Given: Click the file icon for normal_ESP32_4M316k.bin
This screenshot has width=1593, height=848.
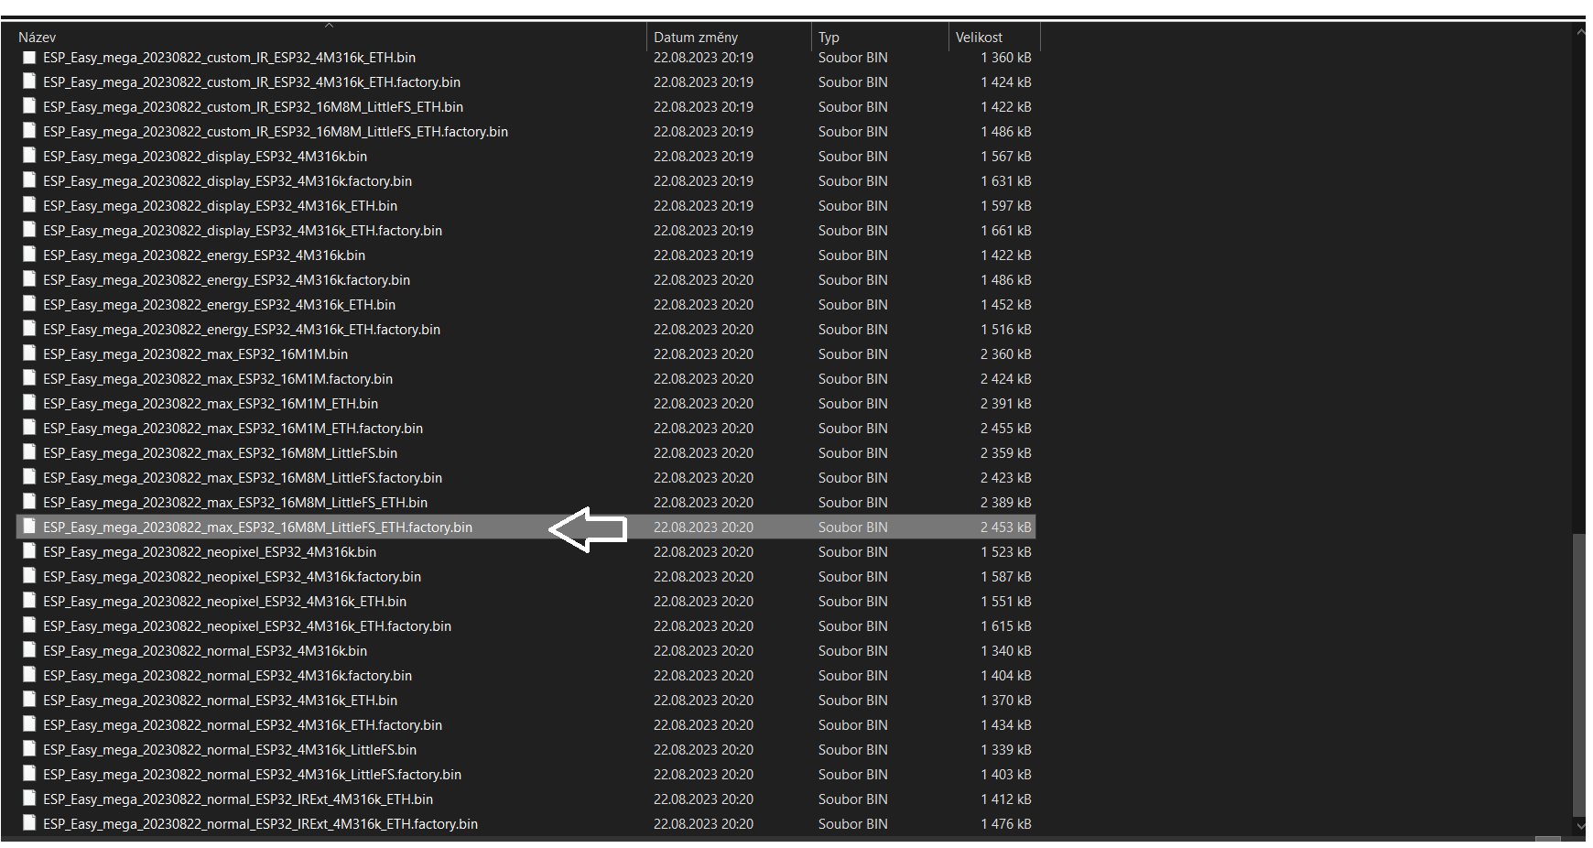Looking at the screenshot, I should coord(29,651).
